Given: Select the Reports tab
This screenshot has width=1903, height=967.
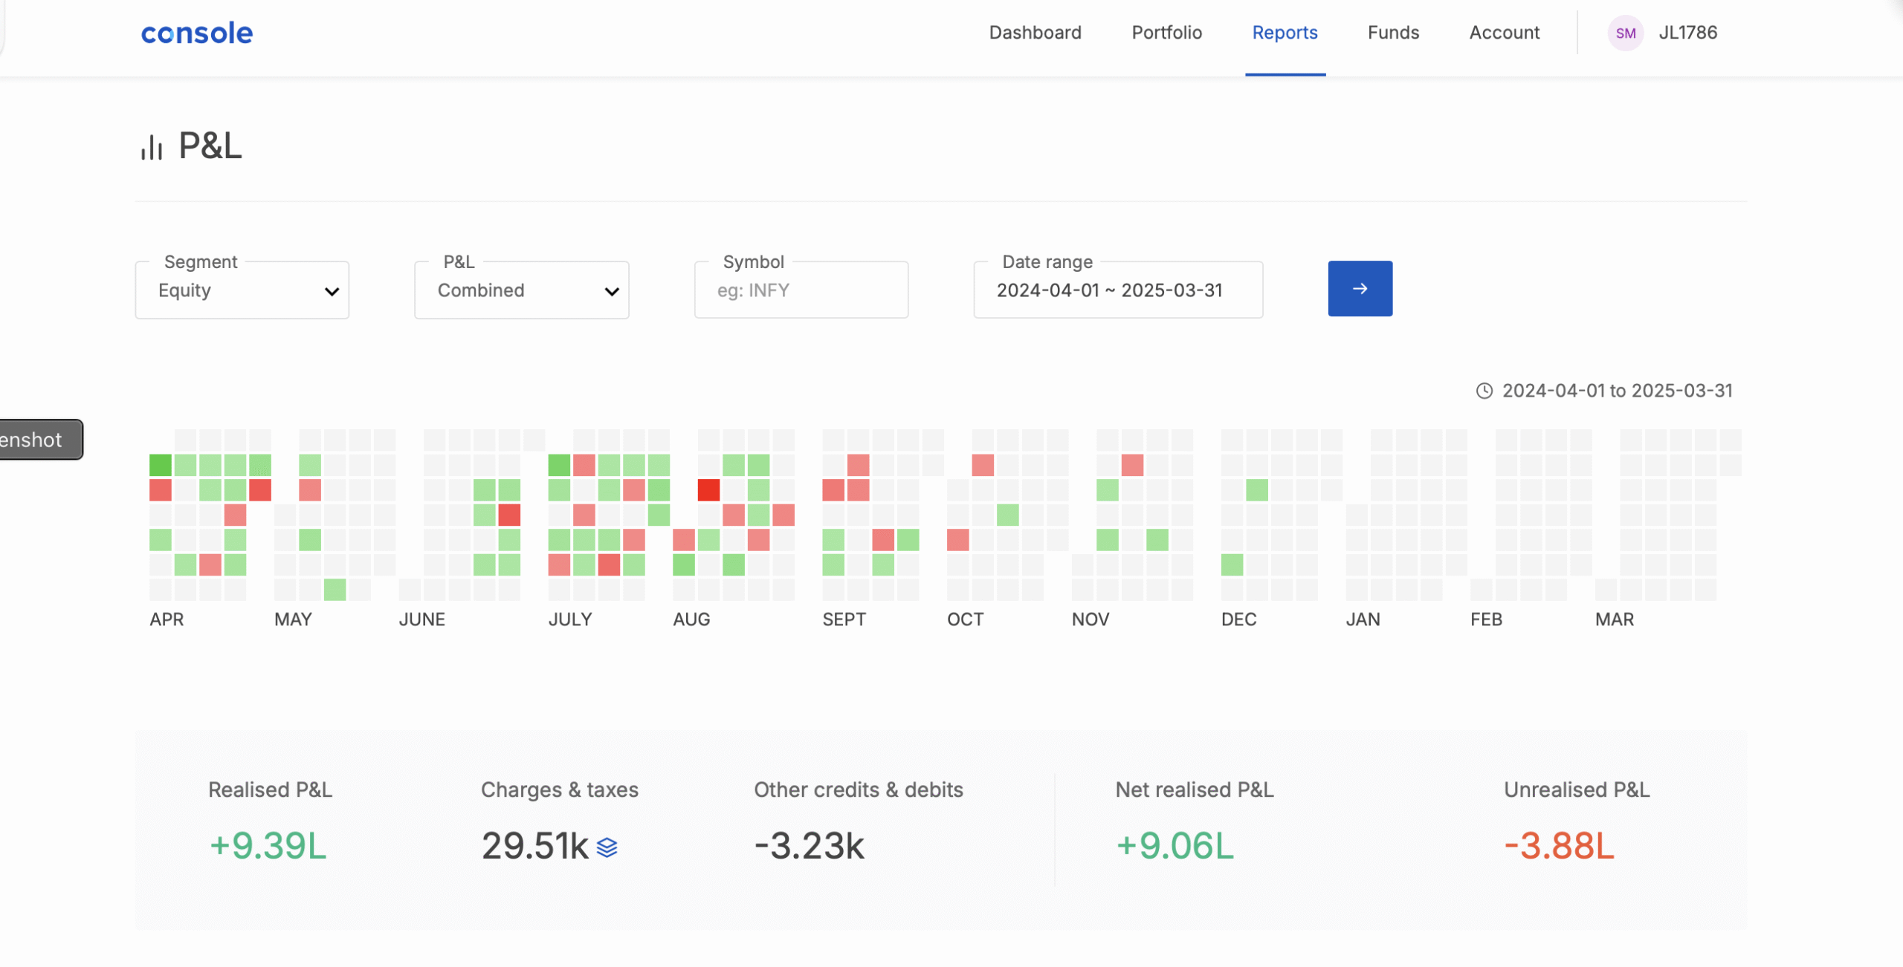Looking at the screenshot, I should (x=1285, y=33).
